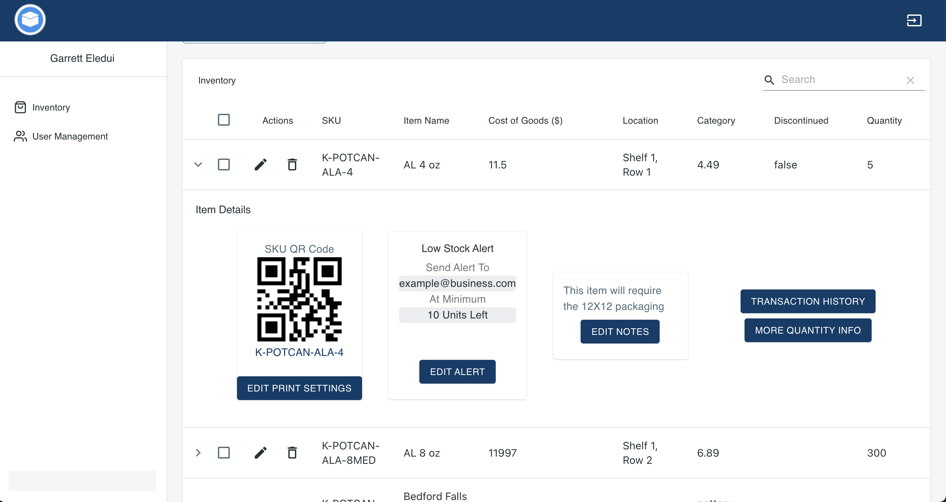Click the logout icon in top bar
Screen dimensions: 946x502
[914, 20]
